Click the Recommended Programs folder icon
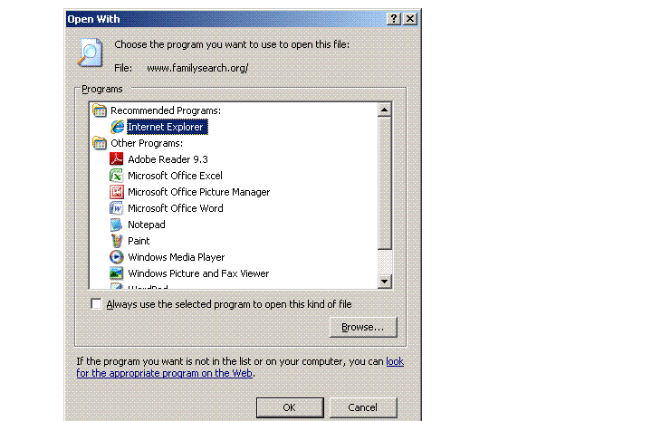 [x=100, y=110]
